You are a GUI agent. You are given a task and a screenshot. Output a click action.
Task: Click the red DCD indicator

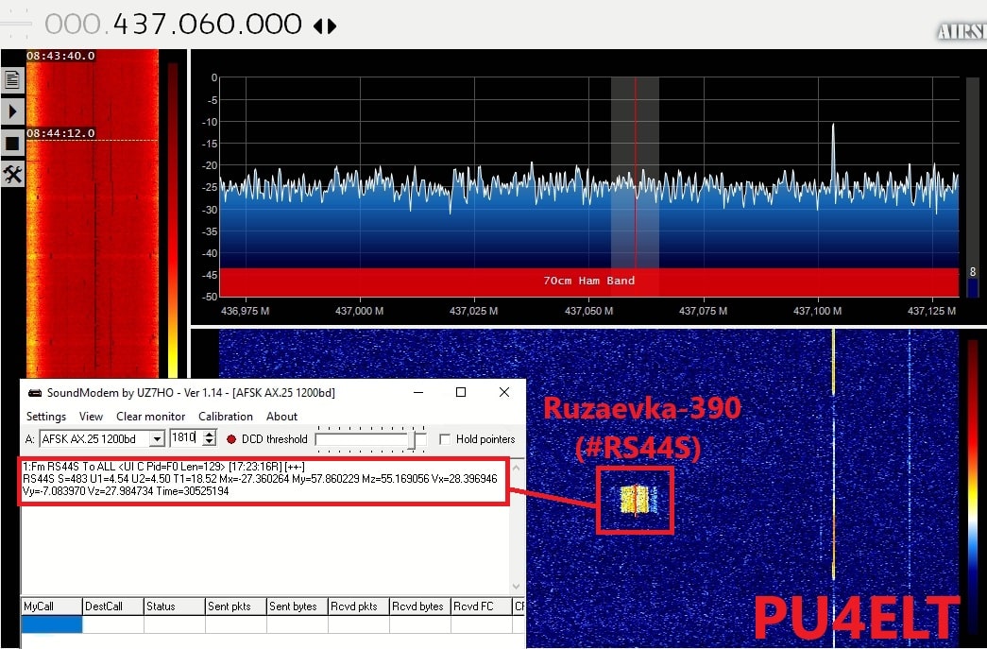(231, 439)
